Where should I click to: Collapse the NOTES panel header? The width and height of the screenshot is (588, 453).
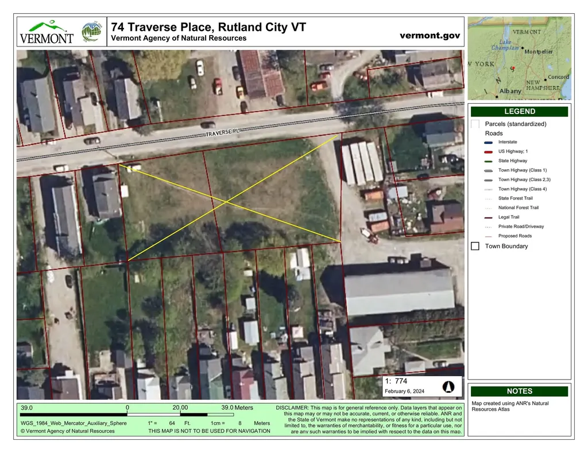(x=519, y=391)
